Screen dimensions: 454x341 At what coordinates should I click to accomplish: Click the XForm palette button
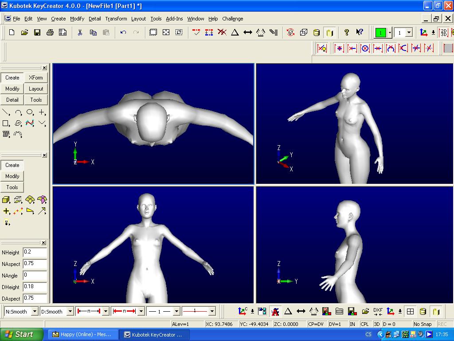tap(36, 78)
